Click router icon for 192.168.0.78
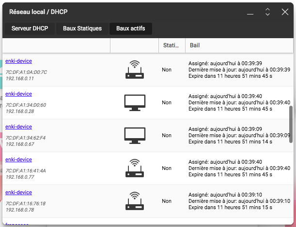 (135, 201)
